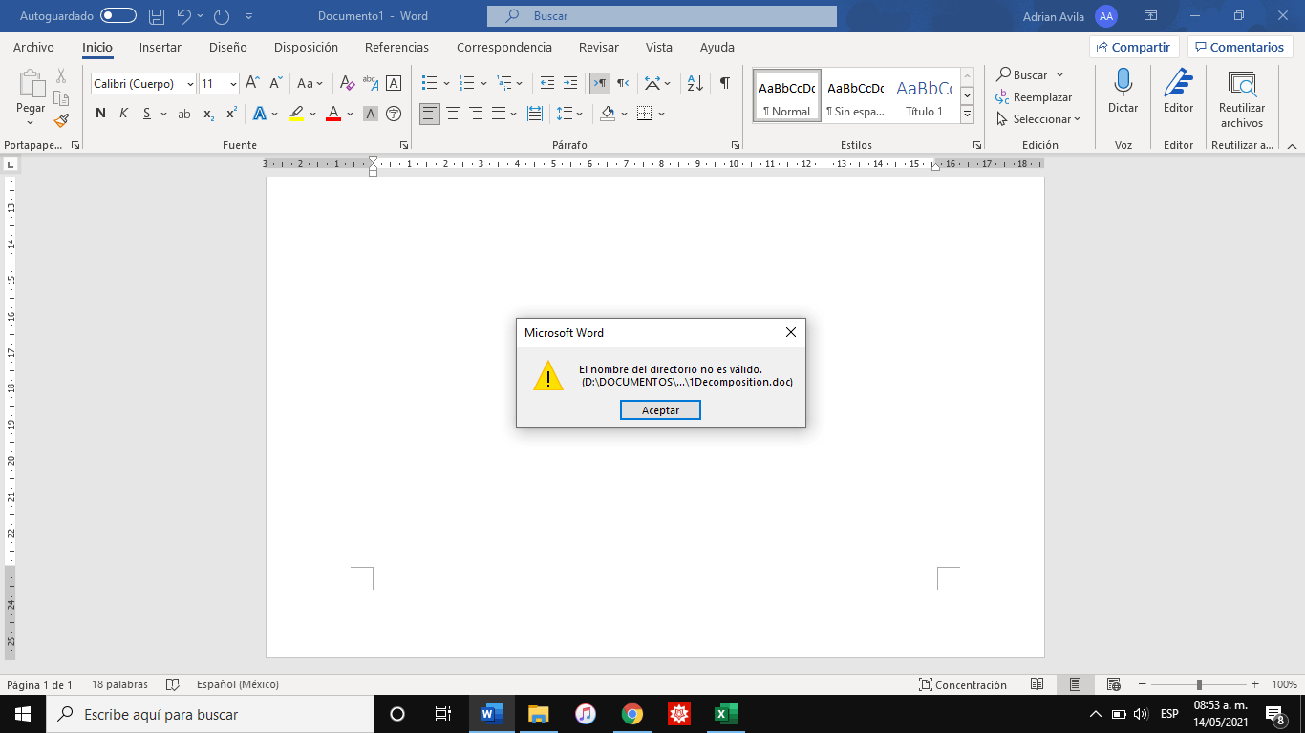Viewport: 1305px width, 733px height.
Task: Save the document with the disk icon
Action: coord(158,16)
